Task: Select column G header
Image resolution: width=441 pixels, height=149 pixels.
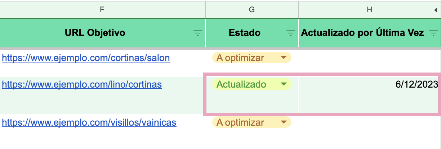Action: (251, 10)
